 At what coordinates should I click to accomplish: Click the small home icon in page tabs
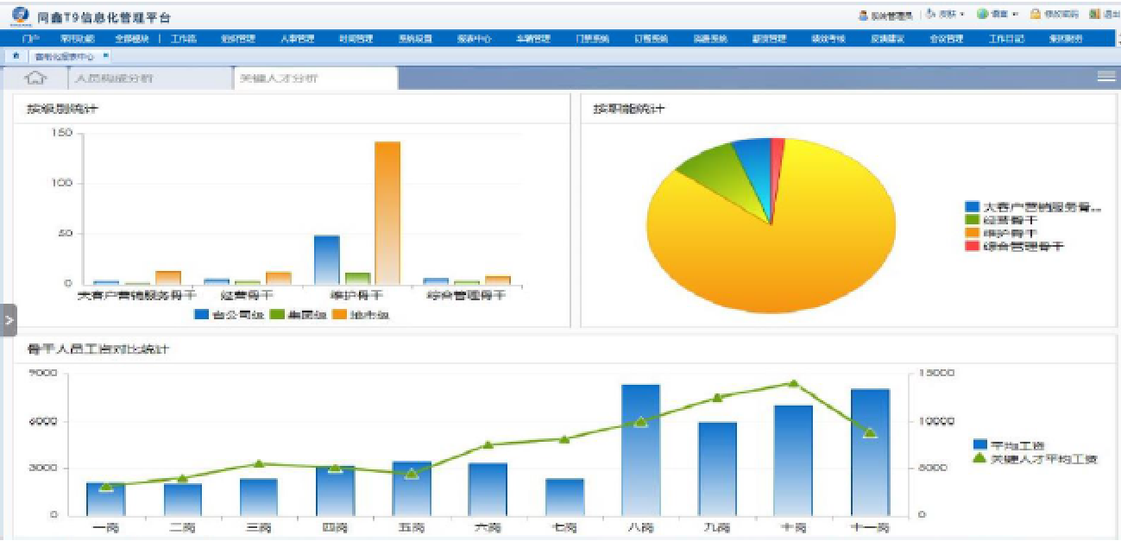coord(16,56)
